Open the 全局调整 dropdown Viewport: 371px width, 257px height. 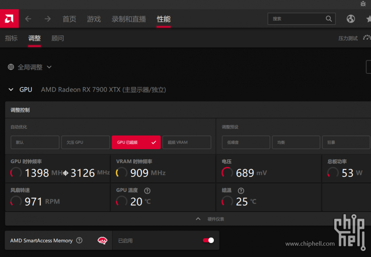(x=30, y=67)
